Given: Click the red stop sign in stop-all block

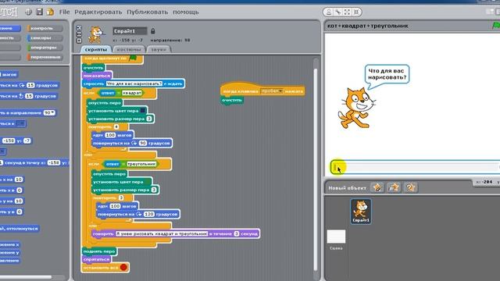Looking at the screenshot, I should pyautogui.click(x=123, y=268).
